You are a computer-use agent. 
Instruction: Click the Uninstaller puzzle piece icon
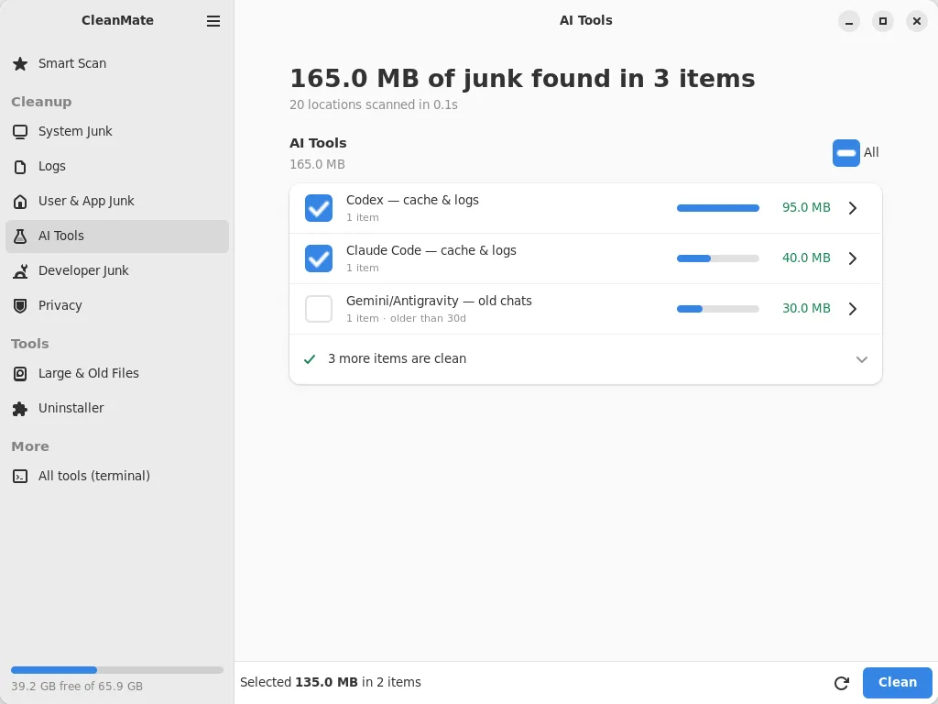point(20,408)
